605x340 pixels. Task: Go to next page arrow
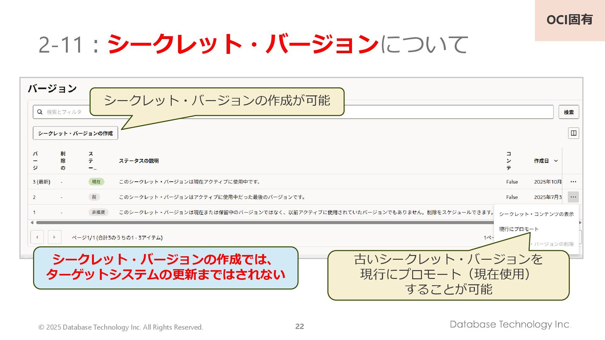click(x=54, y=237)
